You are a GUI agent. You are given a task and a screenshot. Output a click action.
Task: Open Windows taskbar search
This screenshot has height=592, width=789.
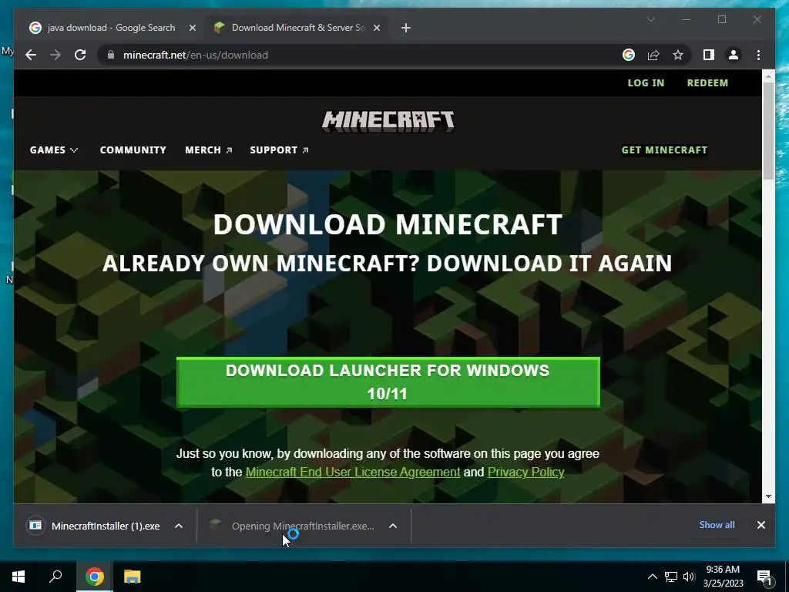pyautogui.click(x=55, y=577)
